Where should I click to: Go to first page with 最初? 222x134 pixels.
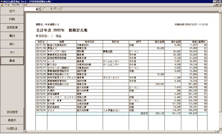[12, 36]
